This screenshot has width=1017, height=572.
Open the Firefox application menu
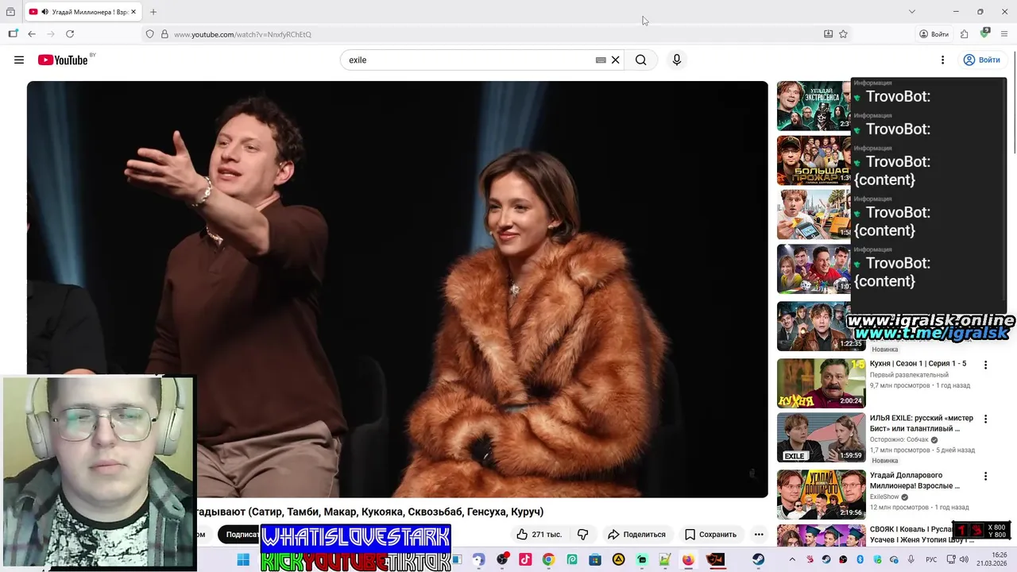point(1004,34)
